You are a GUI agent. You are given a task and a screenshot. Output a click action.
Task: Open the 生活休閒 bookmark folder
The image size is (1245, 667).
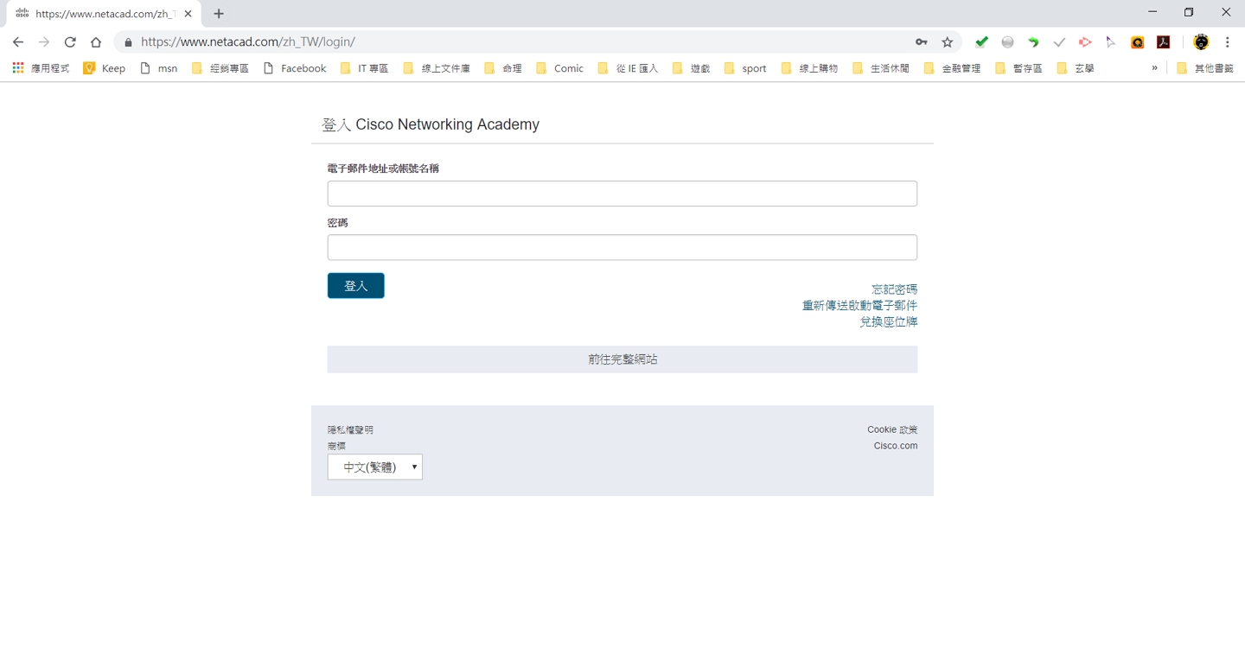click(x=880, y=68)
